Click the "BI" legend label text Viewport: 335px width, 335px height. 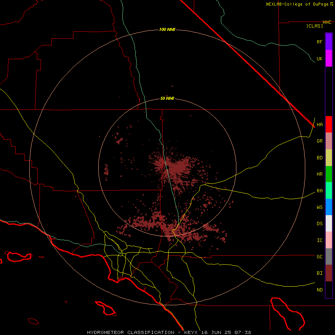point(319,273)
